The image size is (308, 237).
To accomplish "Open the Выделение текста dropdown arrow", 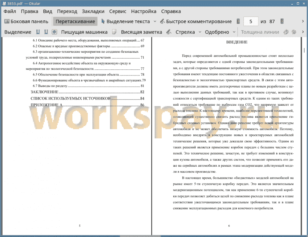I will pos(155,22).
